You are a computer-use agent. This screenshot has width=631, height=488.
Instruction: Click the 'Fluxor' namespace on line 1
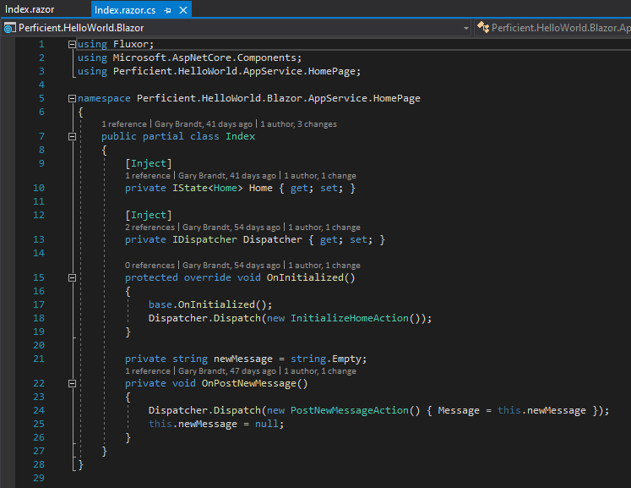pos(130,44)
